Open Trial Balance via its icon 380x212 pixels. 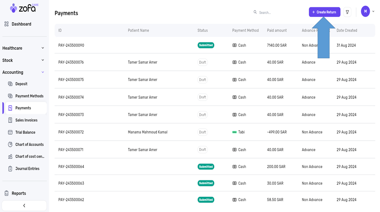pos(10,132)
